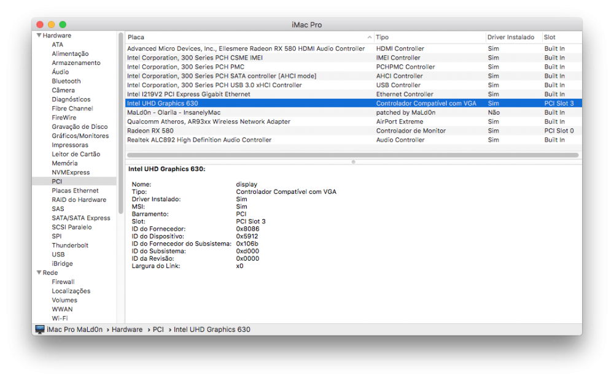The image size is (614, 381).
Task: Click PCI in the path bar
Action: coord(158,329)
